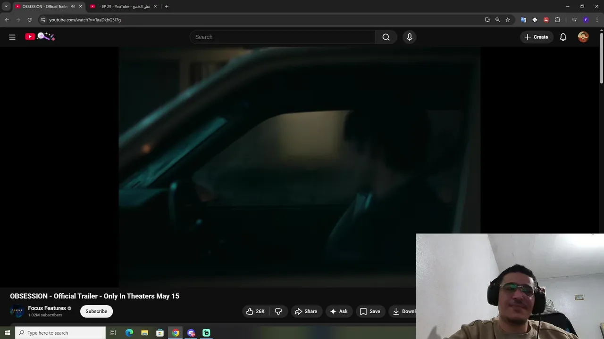Open File Explorer from taskbar

(x=145, y=333)
